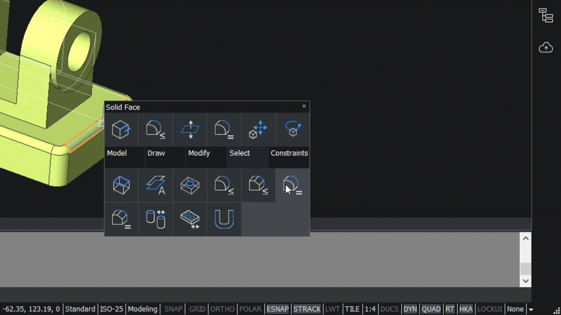
Task: Open the Constraints tab in Solid Face panel
Action: click(x=289, y=153)
